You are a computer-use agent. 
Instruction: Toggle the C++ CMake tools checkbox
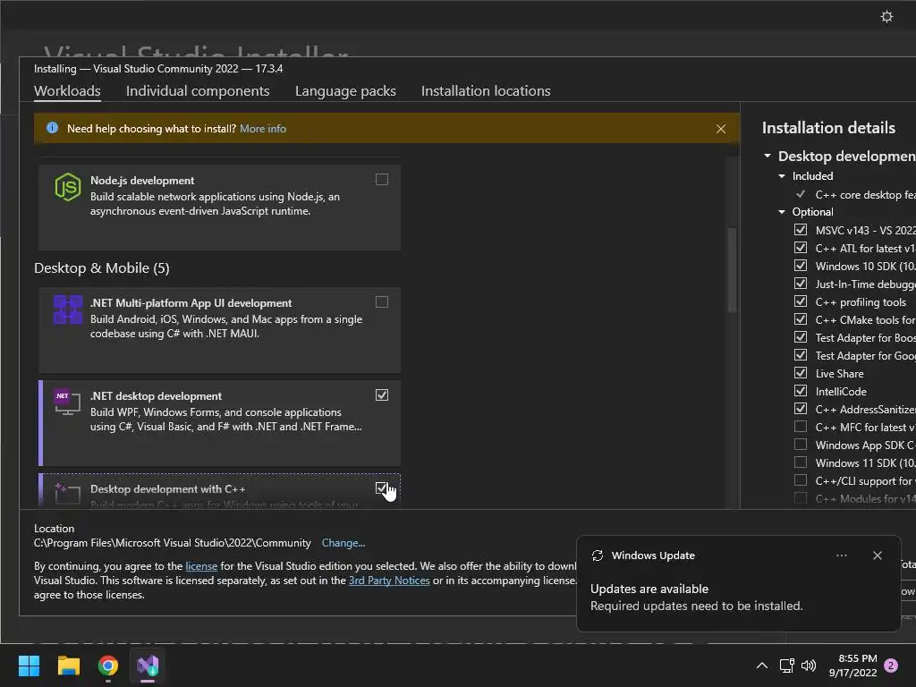801,319
